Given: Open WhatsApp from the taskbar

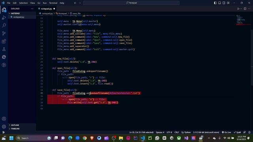Looking at the screenshot, I should coord(157,138).
